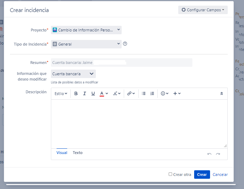
Task: Click the Crear button
Action: (202, 175)
